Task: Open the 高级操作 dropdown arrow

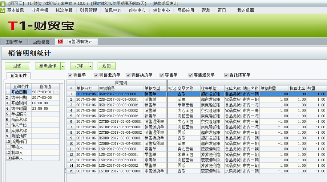Action: point(63,66)
